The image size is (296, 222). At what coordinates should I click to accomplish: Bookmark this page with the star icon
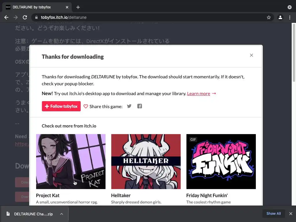point(269,17)
